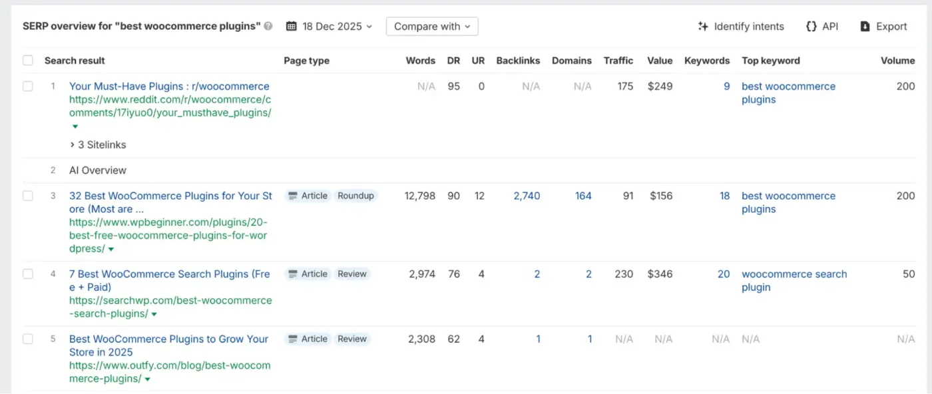Check the box for the reddit result row
The height and width of the screenshot is (394, 932).
click(x=28, y=87)
